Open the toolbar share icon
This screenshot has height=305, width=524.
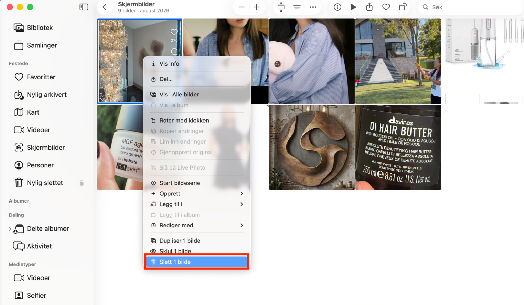[369, 7]
